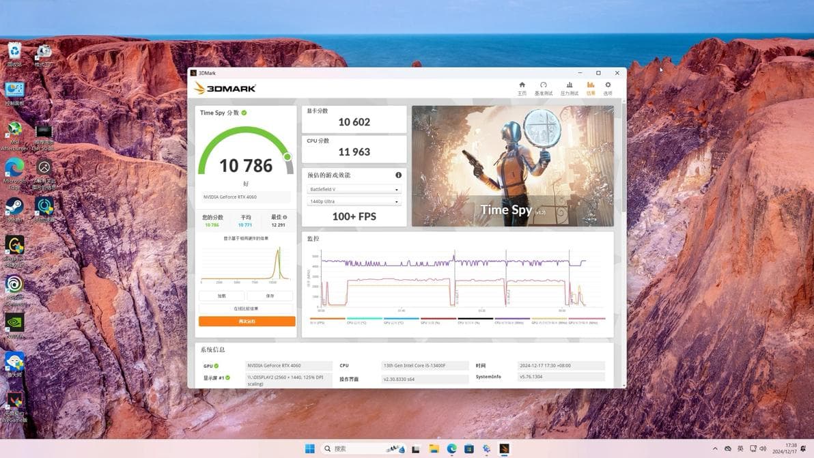
Task: Click the 100+ FPS estimate text
Action: tap(354, 216)
